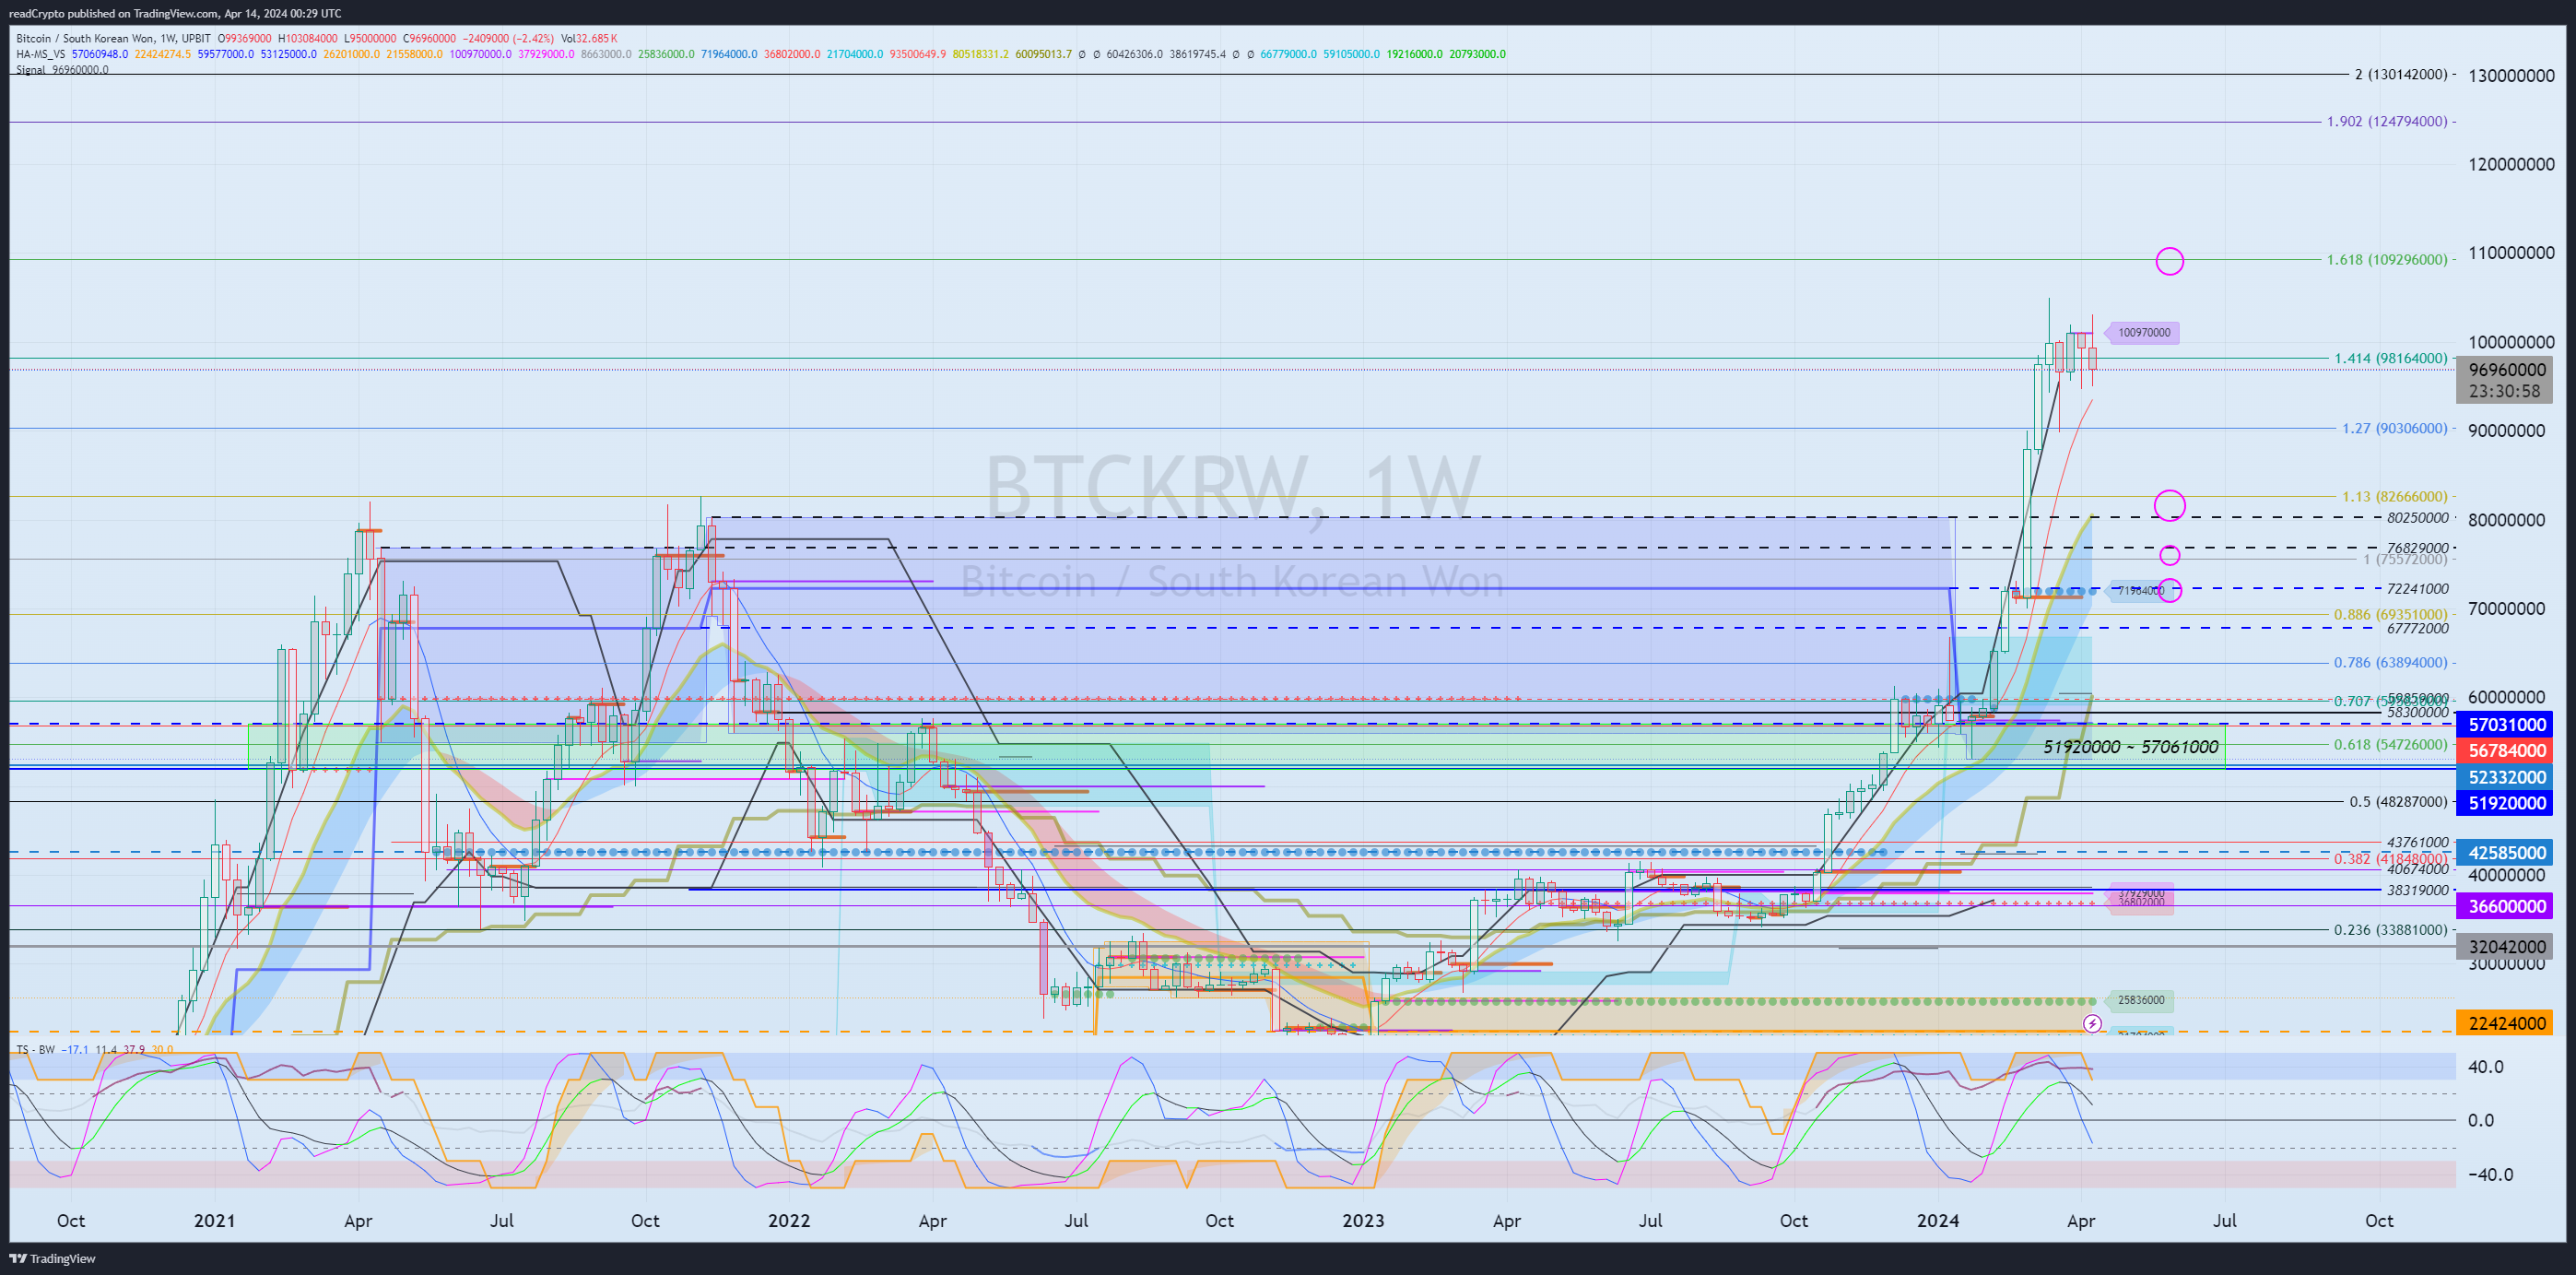Select the Signal 96960000.0 legend line

point(62,70)
